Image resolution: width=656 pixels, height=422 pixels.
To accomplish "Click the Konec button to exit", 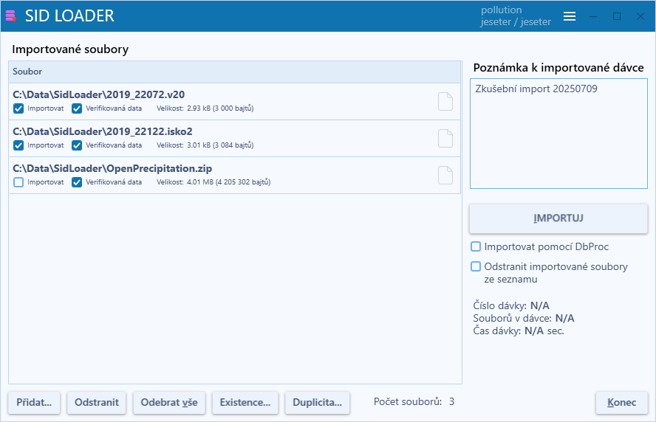I will tap(621, 402).
